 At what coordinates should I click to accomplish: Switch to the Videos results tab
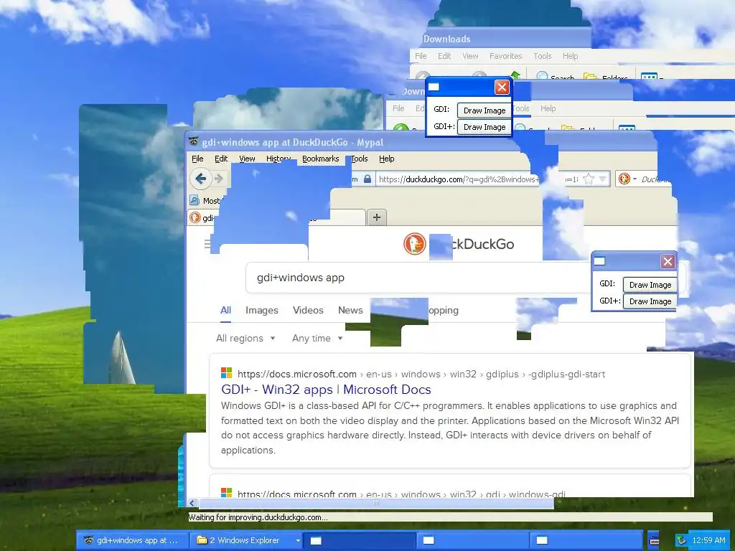[308, 310]
